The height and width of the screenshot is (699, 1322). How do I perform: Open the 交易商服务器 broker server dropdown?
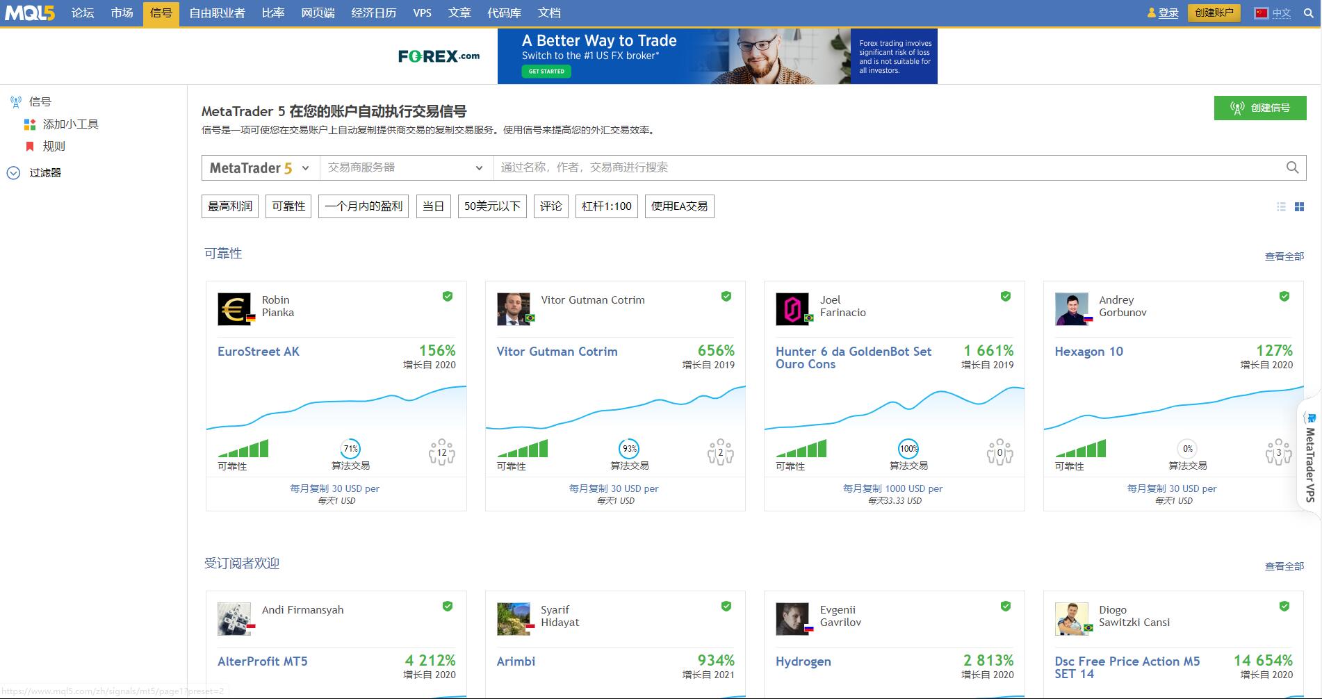pyautogui.click(x=406, y=168)
